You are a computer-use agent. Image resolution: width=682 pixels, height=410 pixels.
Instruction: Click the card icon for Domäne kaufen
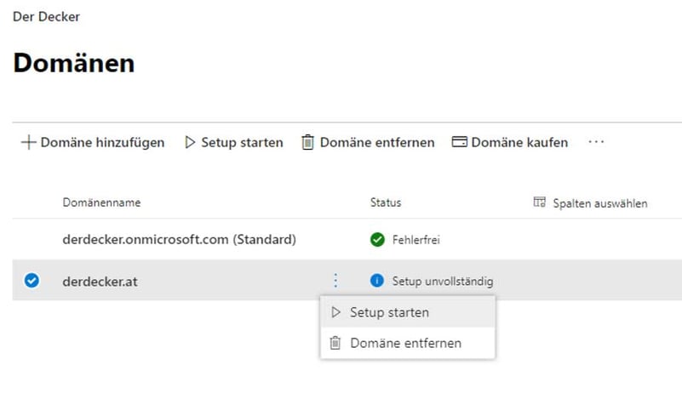coord(459,142)
